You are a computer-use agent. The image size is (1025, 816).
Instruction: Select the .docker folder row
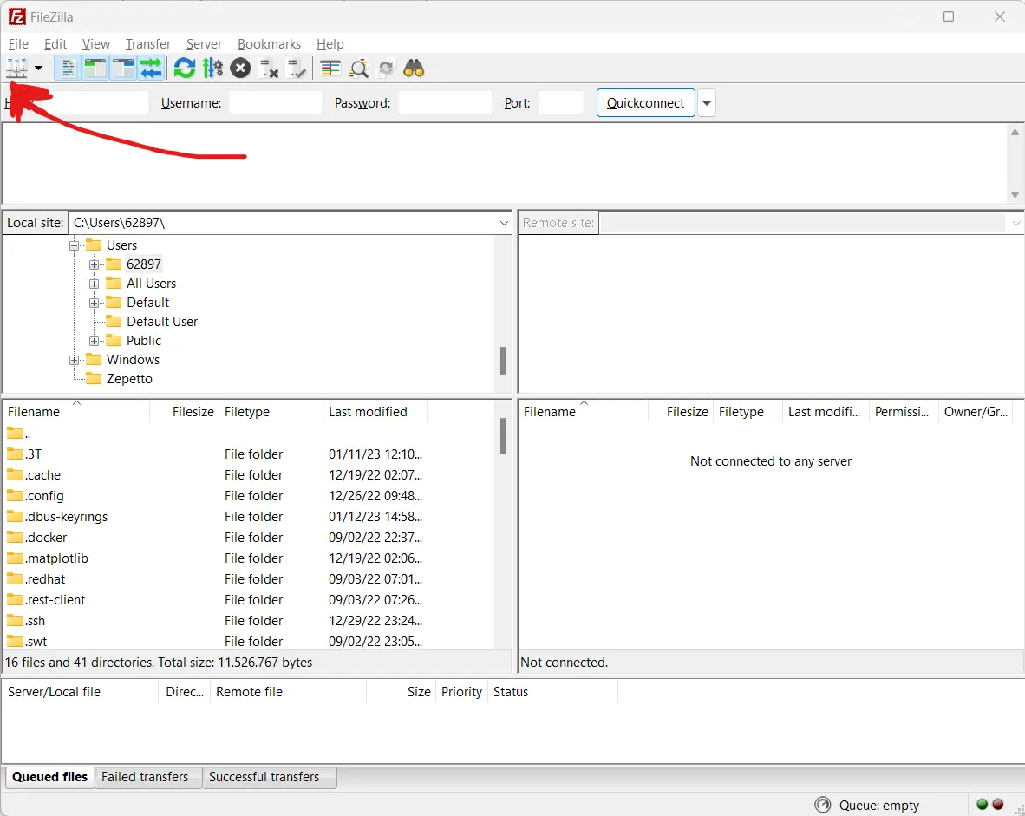[248, 538]
